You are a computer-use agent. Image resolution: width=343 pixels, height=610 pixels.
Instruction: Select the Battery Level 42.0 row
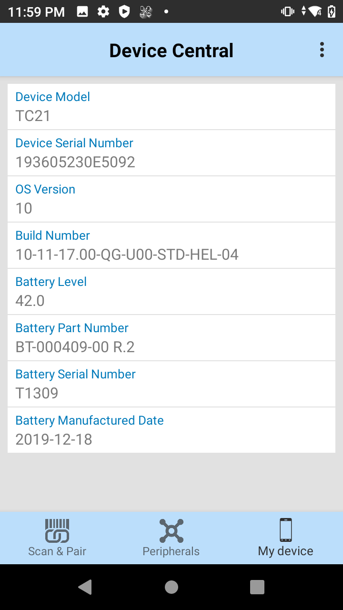[x=171, y=292]
